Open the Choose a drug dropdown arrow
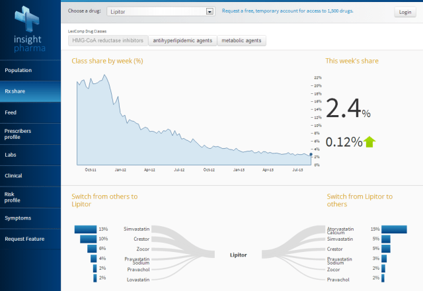This screenshot has width=423, height=291. (x=210, y=11)
